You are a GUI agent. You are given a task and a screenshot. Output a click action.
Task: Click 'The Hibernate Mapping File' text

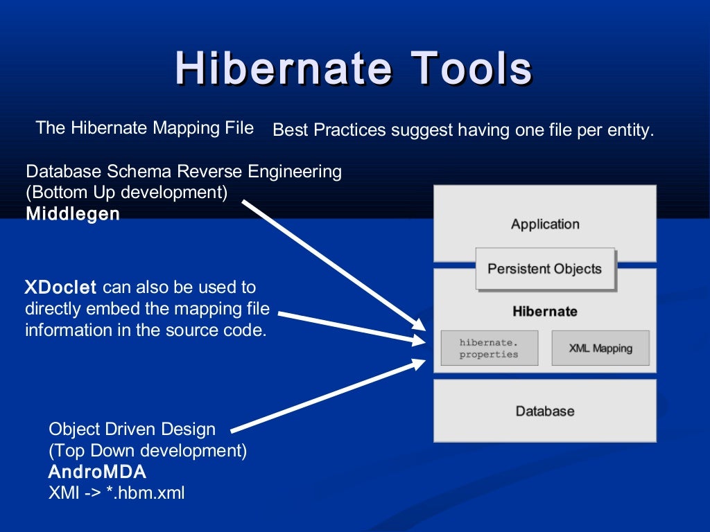click(144, 127)
